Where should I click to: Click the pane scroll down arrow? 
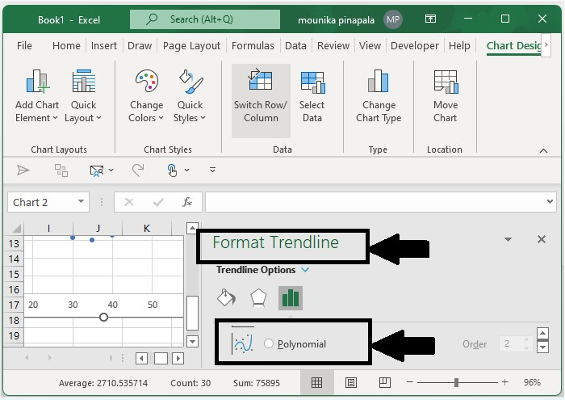(x=542, y=347)
